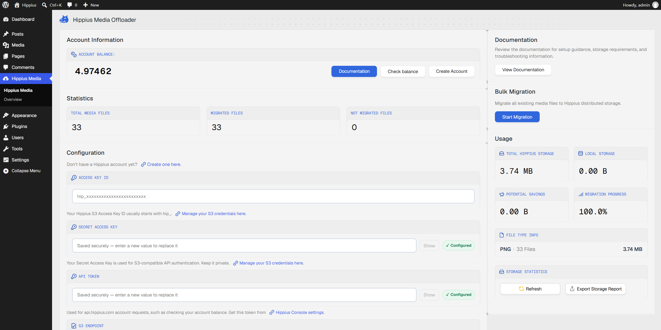Click the blue Documentation button
This screenshot has width=661, height=330.
[354, 71]
